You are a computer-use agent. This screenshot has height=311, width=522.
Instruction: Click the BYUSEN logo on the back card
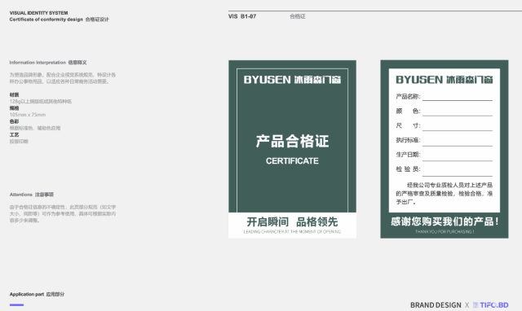(445, 80)
